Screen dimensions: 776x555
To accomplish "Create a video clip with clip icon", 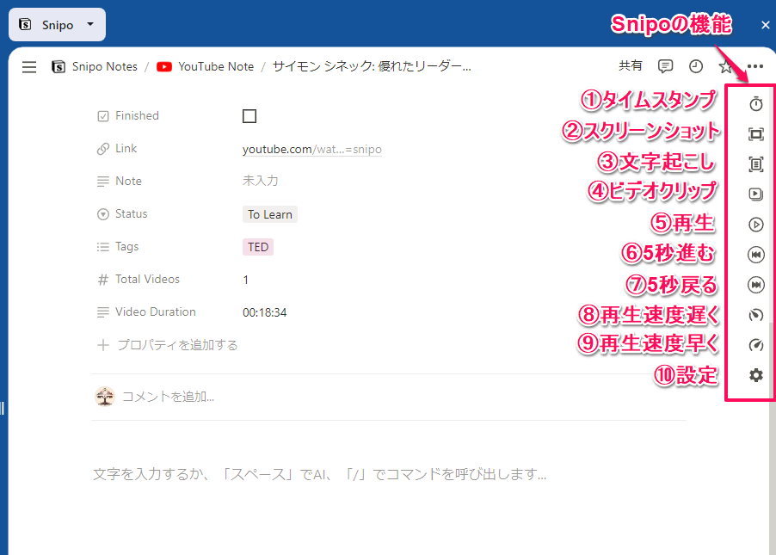I will click(755, 194).
